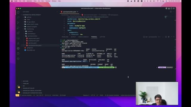Open the Run and Debug view
Screen dimensions: 191x107
click(x=18, y=28)
